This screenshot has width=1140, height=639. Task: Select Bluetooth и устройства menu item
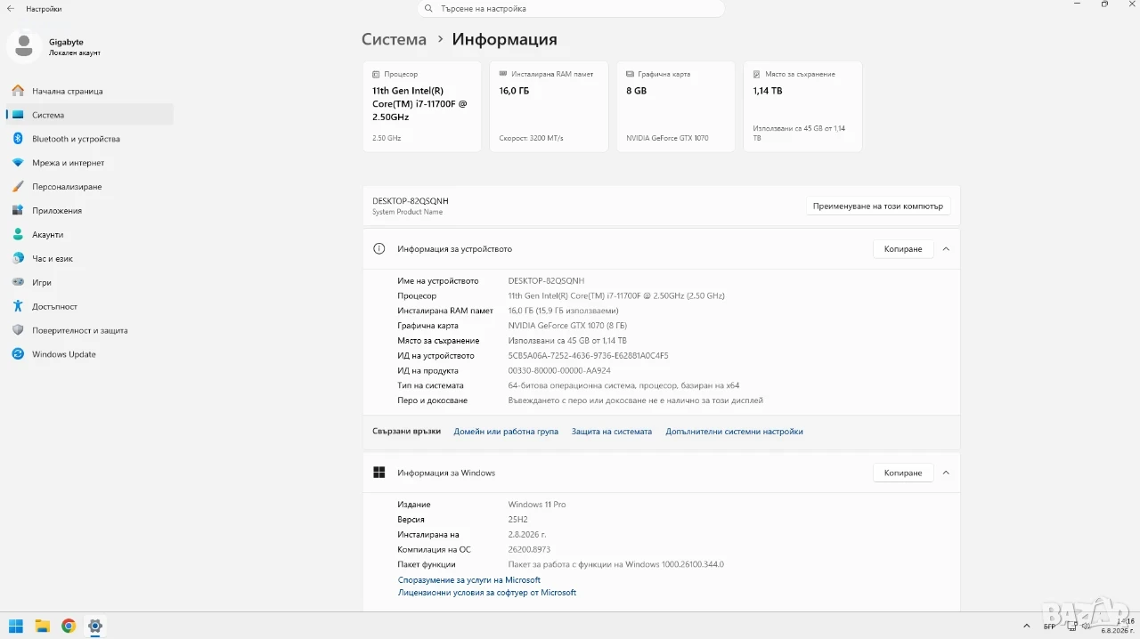[90, 139]
